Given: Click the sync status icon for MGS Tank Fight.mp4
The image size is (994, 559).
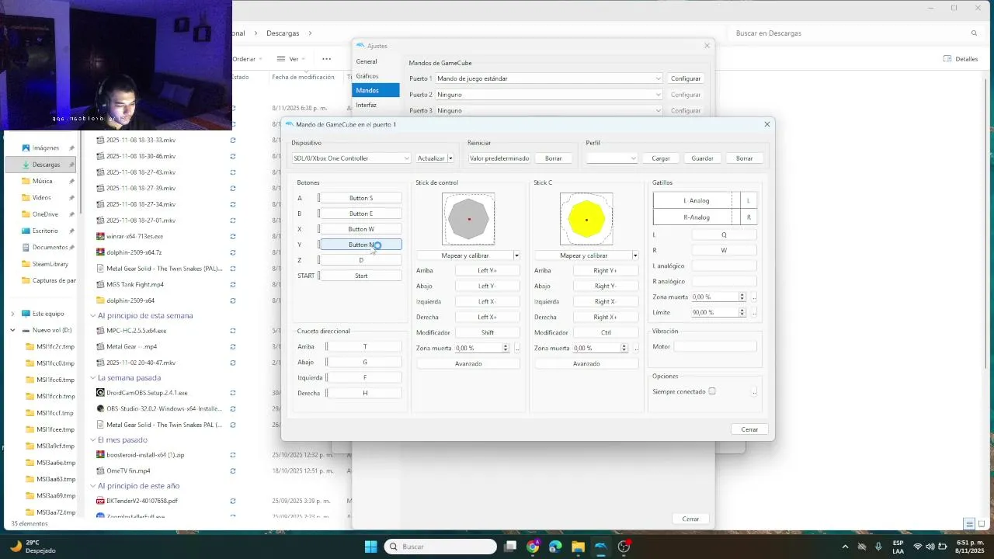Looking at the screenshot, I should coord(233,284).
